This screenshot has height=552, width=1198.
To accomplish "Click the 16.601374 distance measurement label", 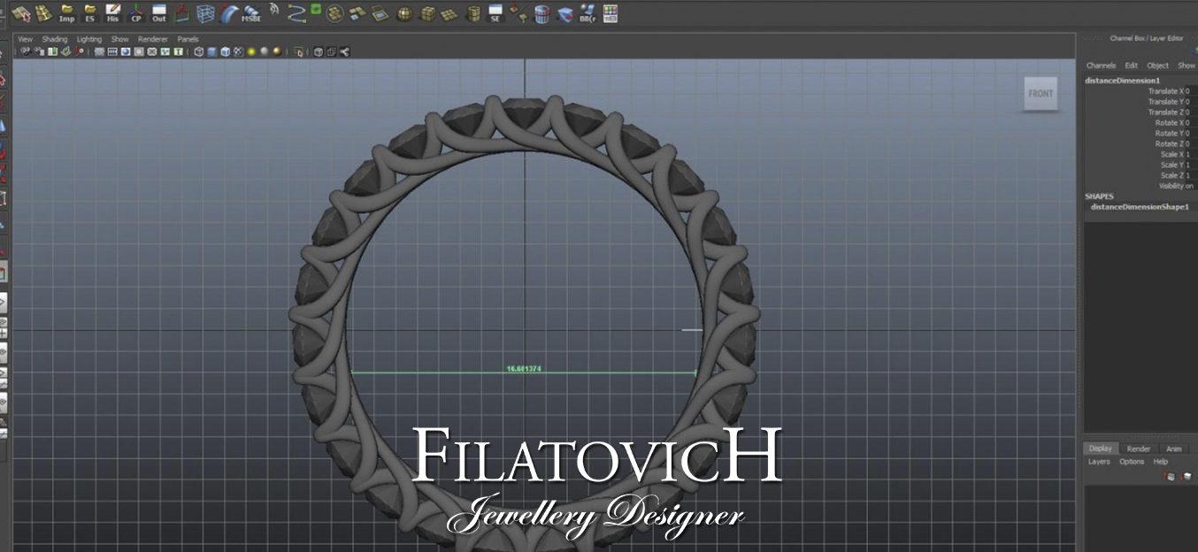I will coord(523,368).
